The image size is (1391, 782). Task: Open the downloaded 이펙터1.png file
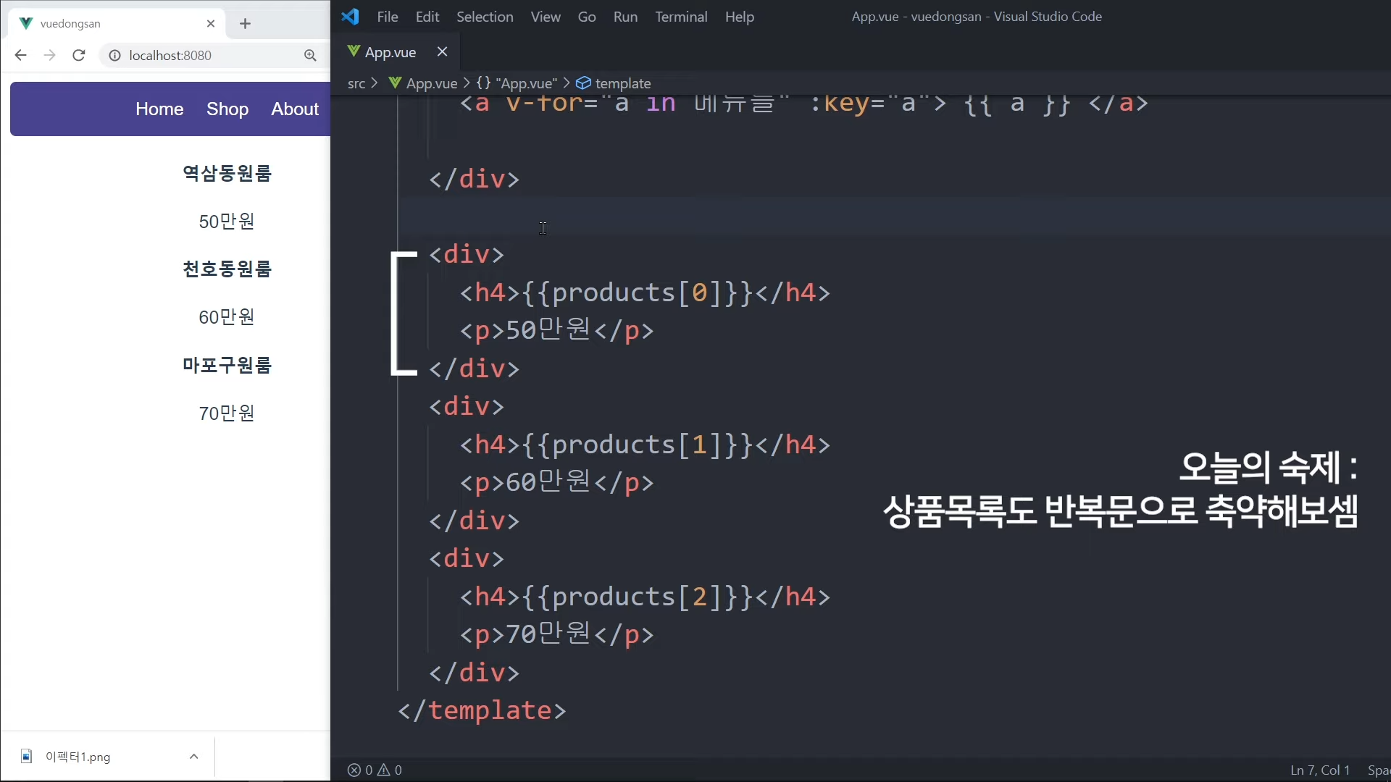coord(78,757)
